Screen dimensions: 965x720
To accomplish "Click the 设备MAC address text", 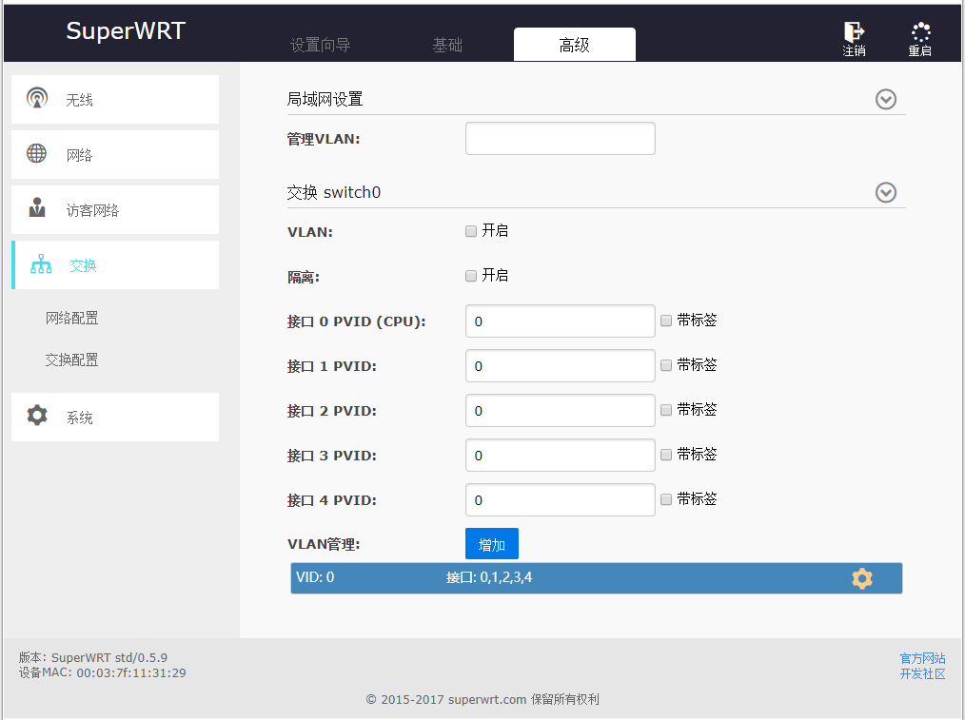I will pos(102,672).
